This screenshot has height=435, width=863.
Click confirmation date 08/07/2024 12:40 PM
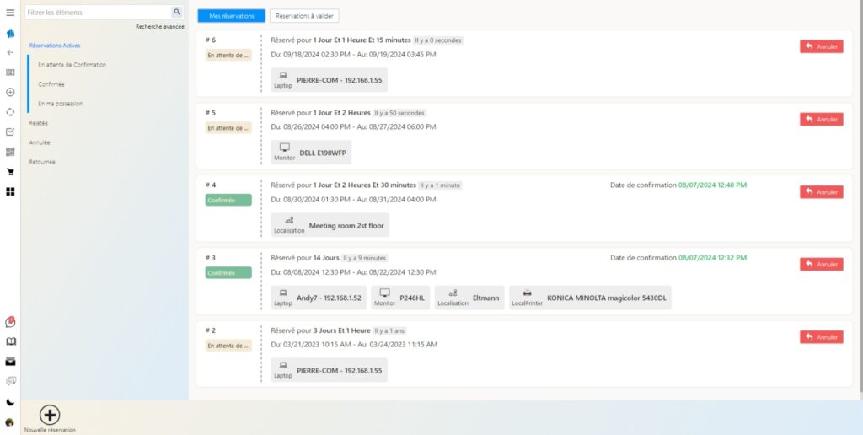(x=712, y=185)
